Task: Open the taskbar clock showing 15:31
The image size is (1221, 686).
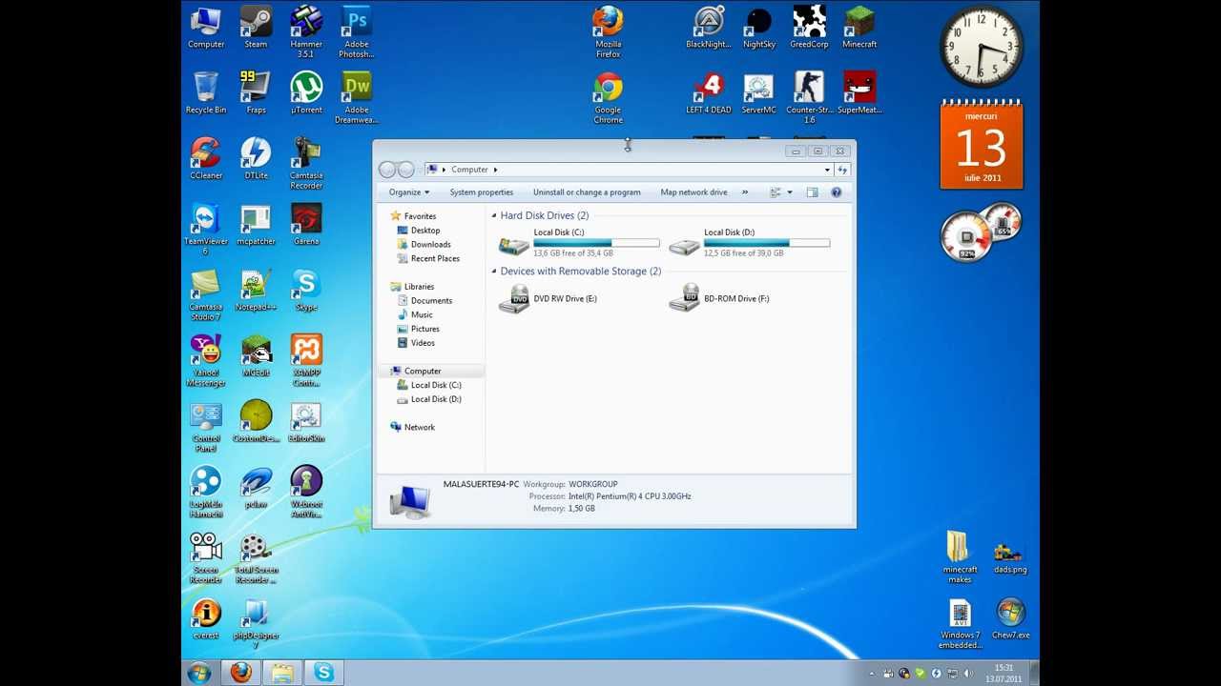Action: (1004, 673)
